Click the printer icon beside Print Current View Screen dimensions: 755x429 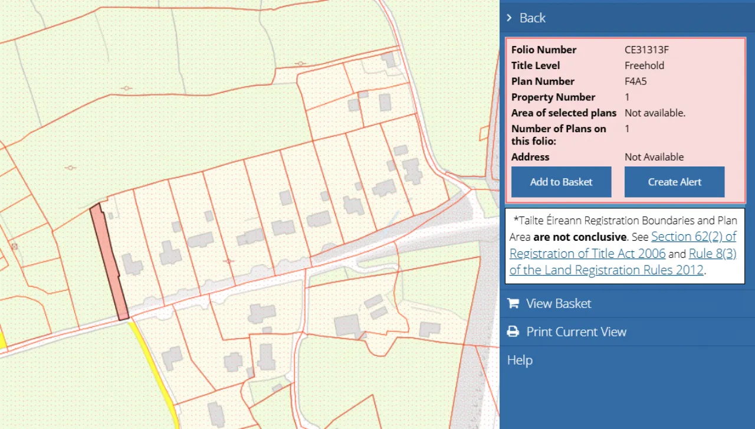pos(513,332)
